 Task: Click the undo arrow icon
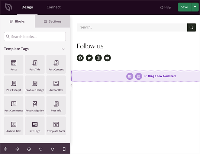[x=41, y=149]
